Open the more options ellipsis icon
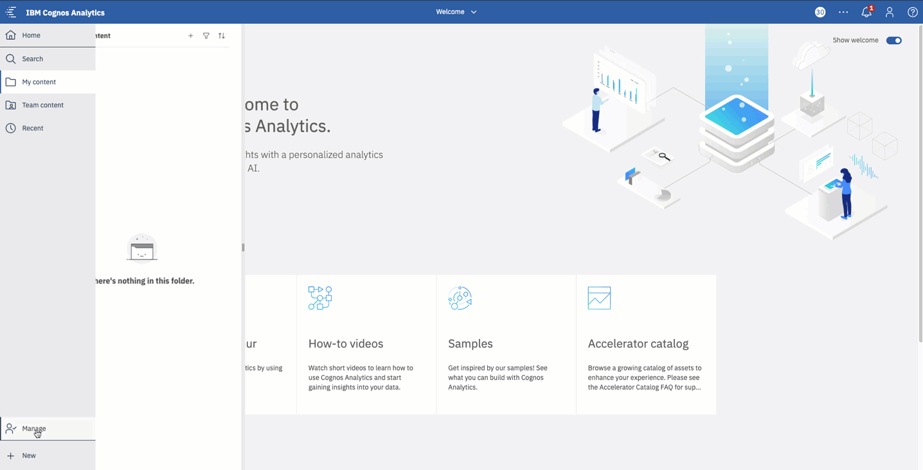This screenshot has width=923, height=470. [x=843, y=12]
